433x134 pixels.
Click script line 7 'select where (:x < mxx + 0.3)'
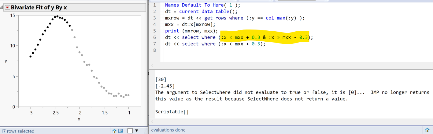pos(215,44)
